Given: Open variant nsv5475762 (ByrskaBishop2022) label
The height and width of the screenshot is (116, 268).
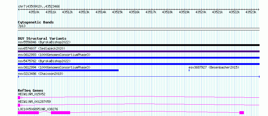Looking at the screenshot, I should [x=44, y=61].
